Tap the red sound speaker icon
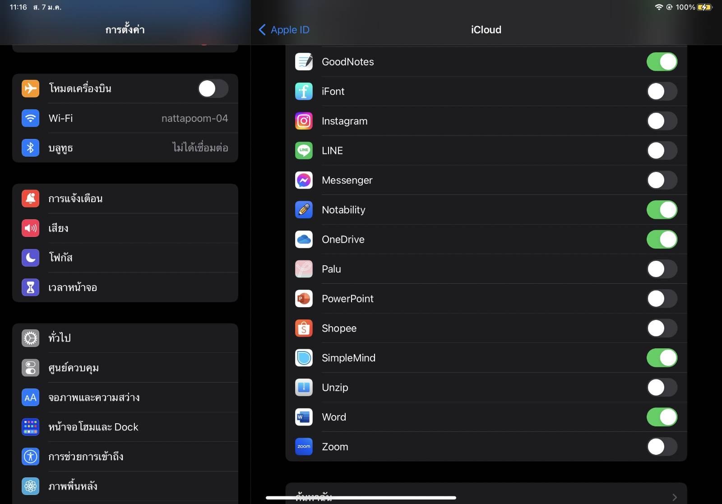The height and width of the screenshot is (504, 722). (31, 228)
